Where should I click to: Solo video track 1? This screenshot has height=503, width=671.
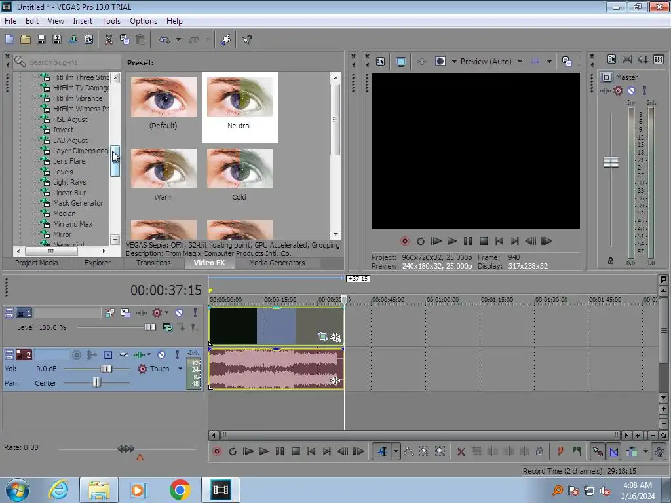tap(195, 312)
